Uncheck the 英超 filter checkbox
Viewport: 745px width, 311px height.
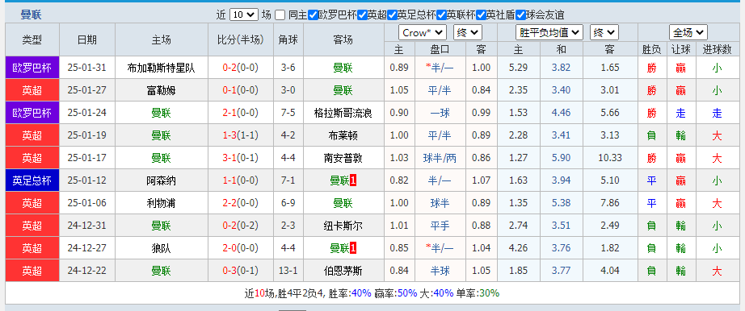pos(362,15)
